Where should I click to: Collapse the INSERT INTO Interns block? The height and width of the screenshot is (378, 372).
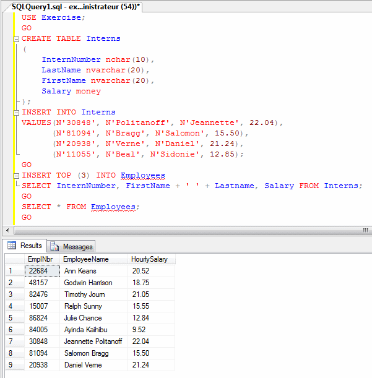point(17,113)
